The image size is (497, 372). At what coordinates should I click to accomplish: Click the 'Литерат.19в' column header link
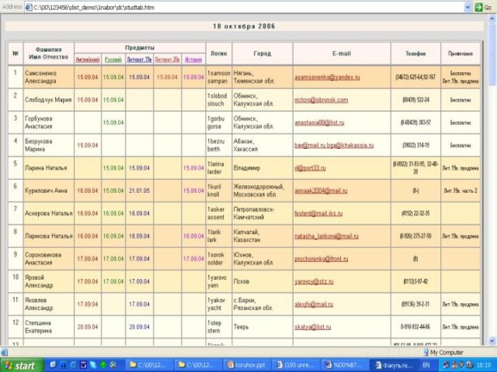139,59
